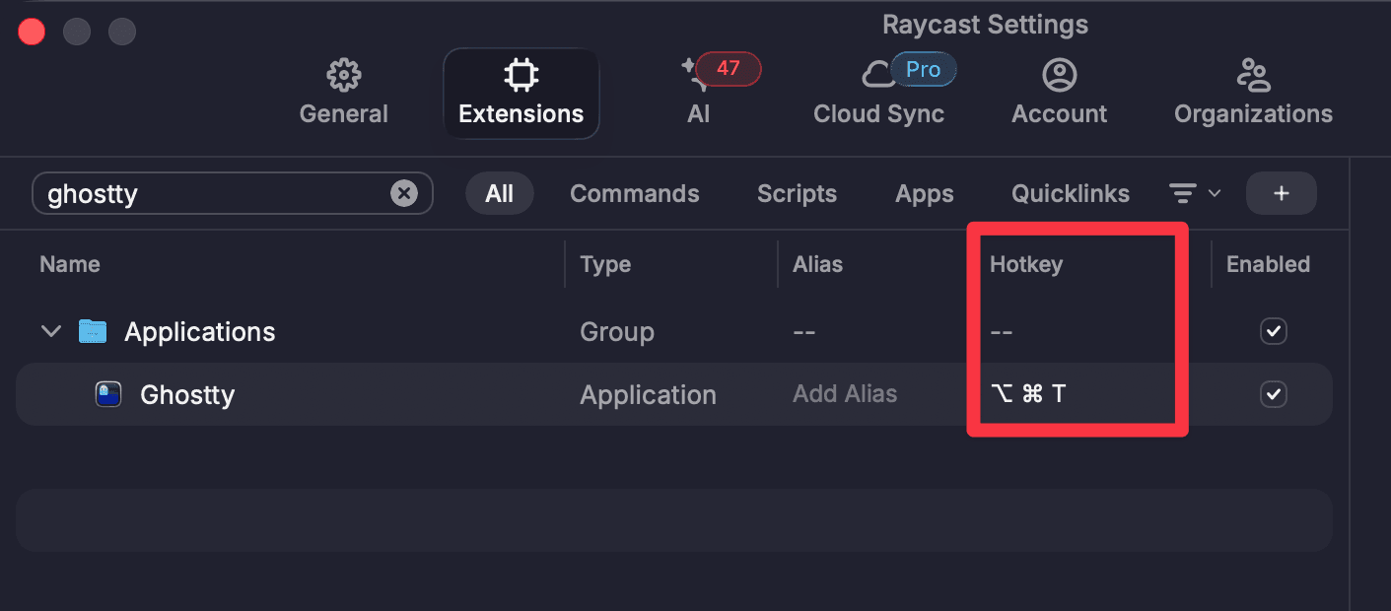Select the Commands filter tab
This screenshot has width=1391, height=611.
coord(634,193)
